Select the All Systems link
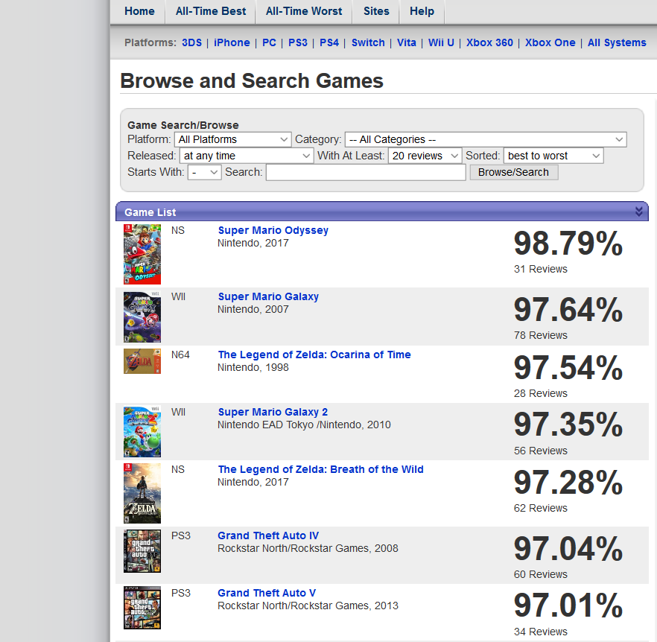Screen dimensions: 657x642 pos(617,42)
